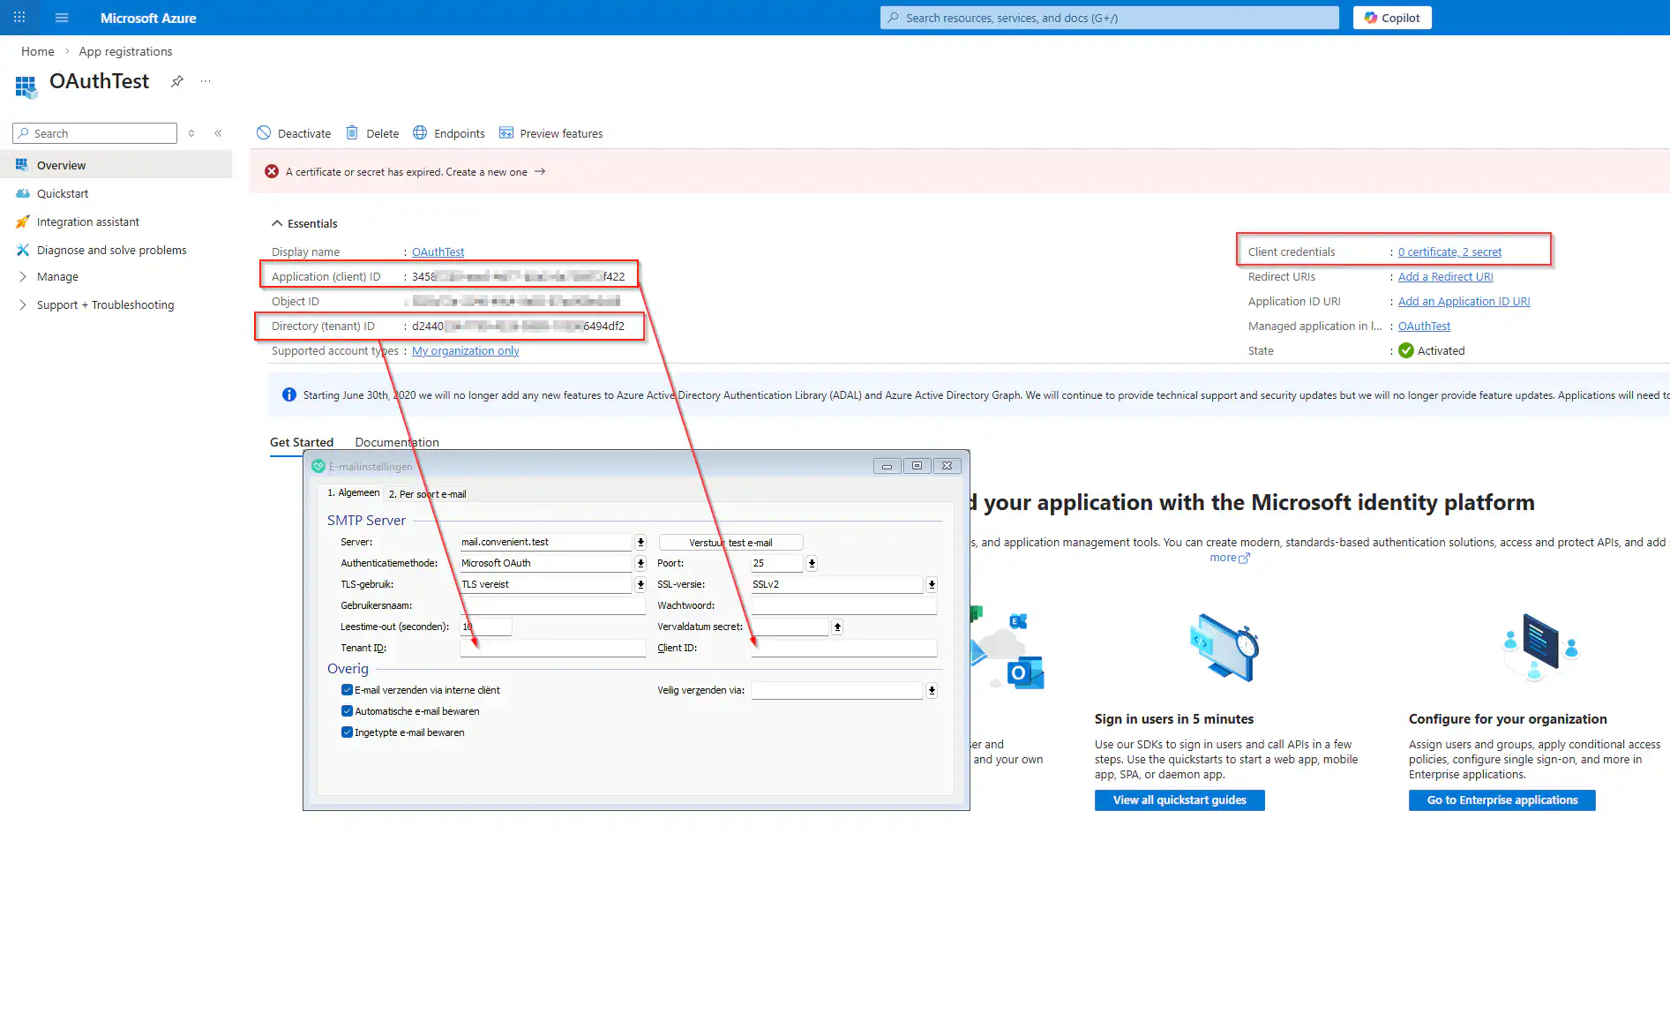
Task: Open the 0 certificate, 2 secret link
Action: 1449,251
